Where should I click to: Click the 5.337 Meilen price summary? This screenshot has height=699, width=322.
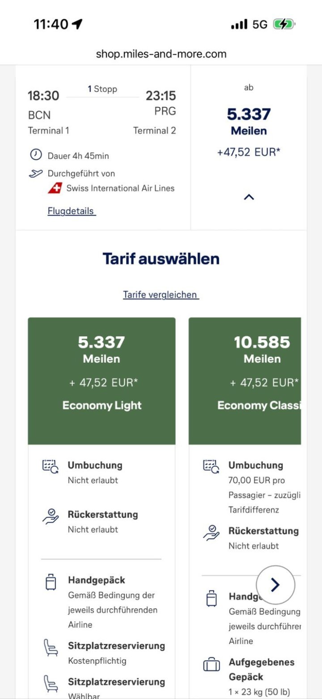tap(249, 121)
